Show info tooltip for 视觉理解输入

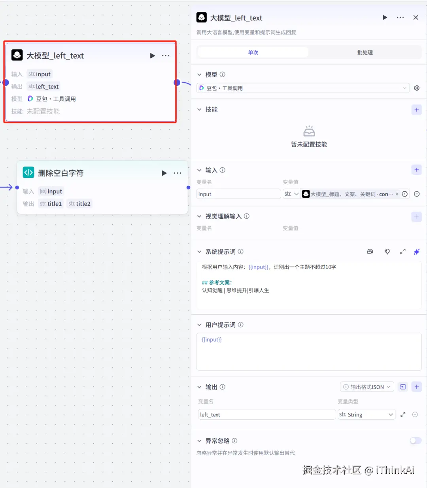pos(247,216)
